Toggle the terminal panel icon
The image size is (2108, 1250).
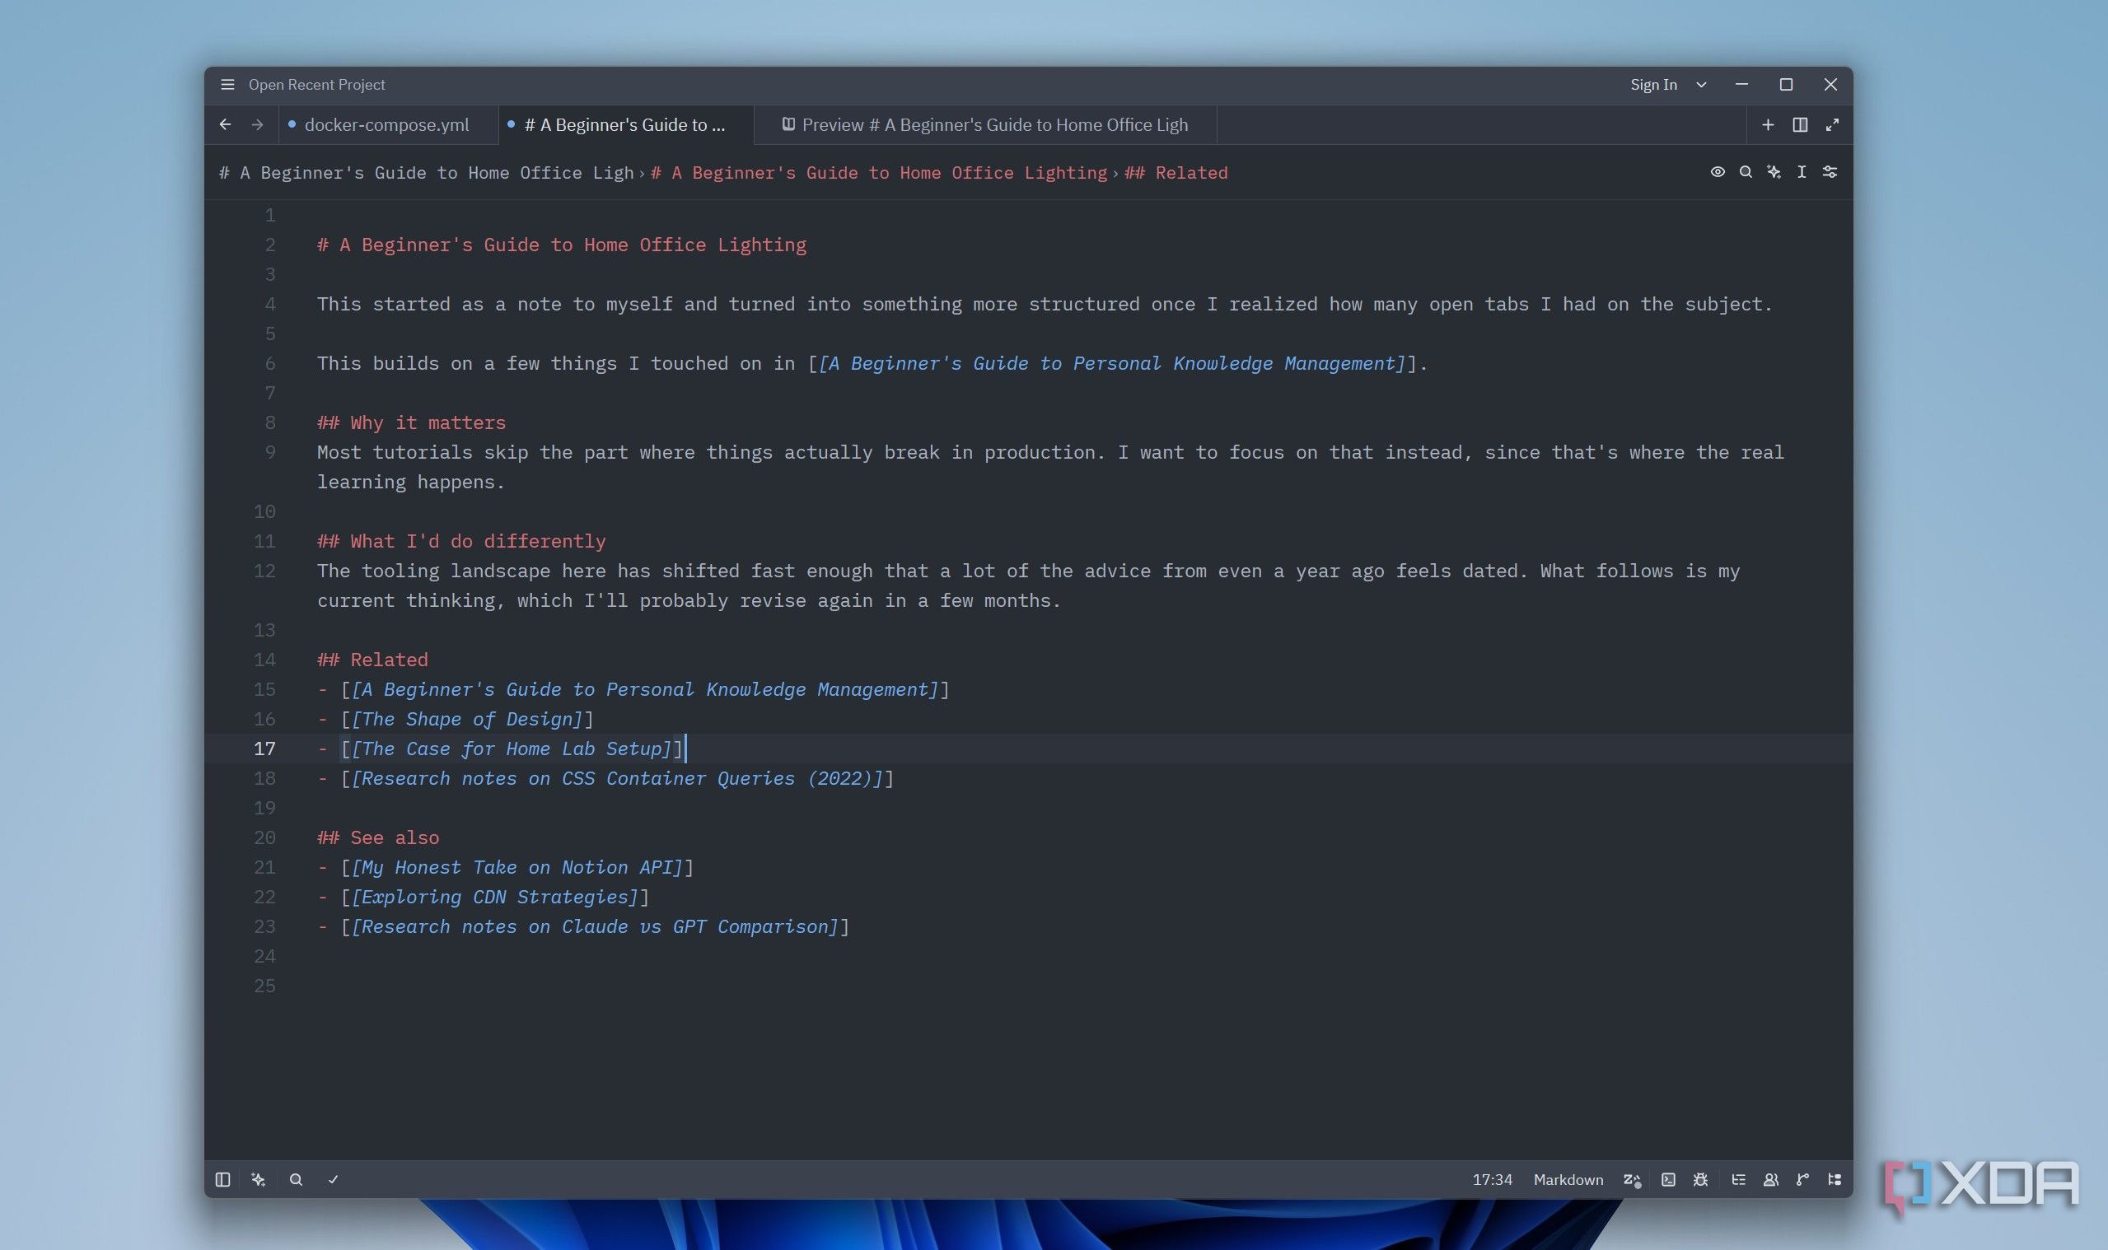point(1668,1179)
